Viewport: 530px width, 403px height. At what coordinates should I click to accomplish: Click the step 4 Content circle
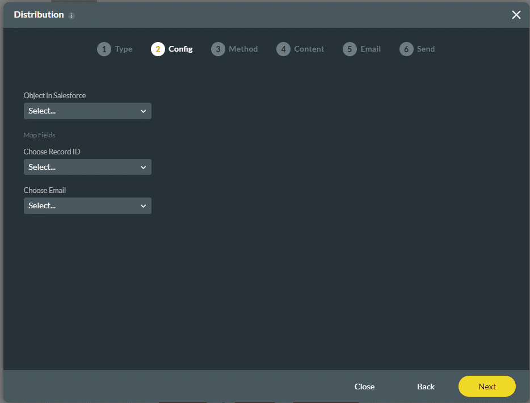click(x=283, y=49)
